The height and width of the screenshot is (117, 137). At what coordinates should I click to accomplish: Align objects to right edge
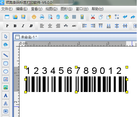pos(93,26)
